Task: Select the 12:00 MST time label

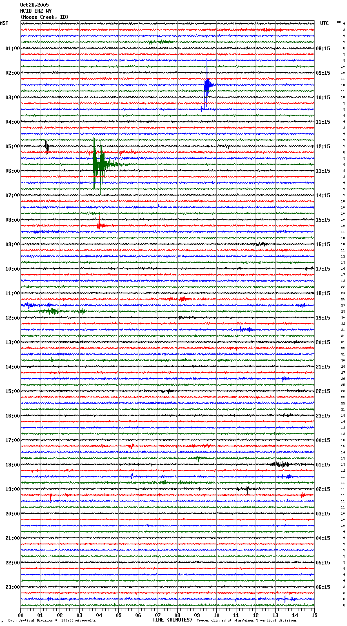Action: [12, 318]
